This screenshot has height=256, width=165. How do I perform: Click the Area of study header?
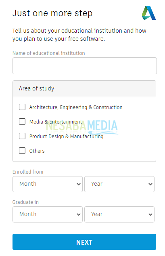coord(84,89)
